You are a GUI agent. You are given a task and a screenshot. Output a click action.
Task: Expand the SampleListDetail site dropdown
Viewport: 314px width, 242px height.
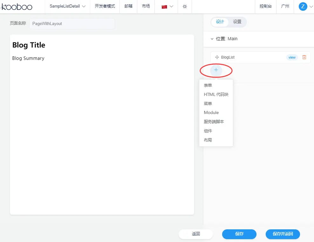(x=68, y=6)
